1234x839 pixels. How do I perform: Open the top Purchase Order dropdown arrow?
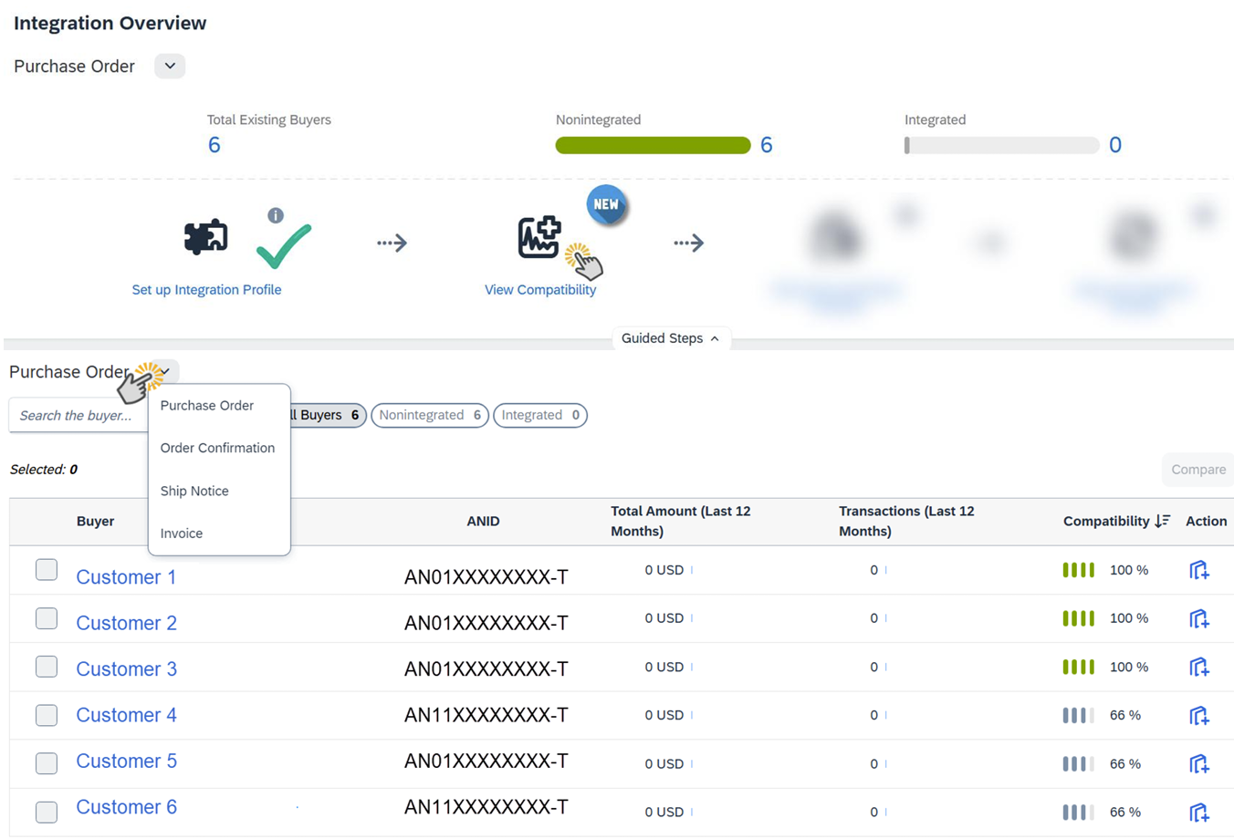(170, 67)
